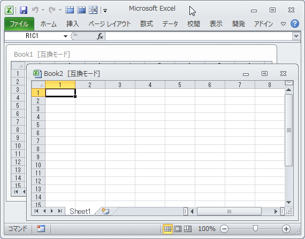Open Excel Help question mark icon
Image resolution: width=305 pixels, height=239 pixels.
295,24
